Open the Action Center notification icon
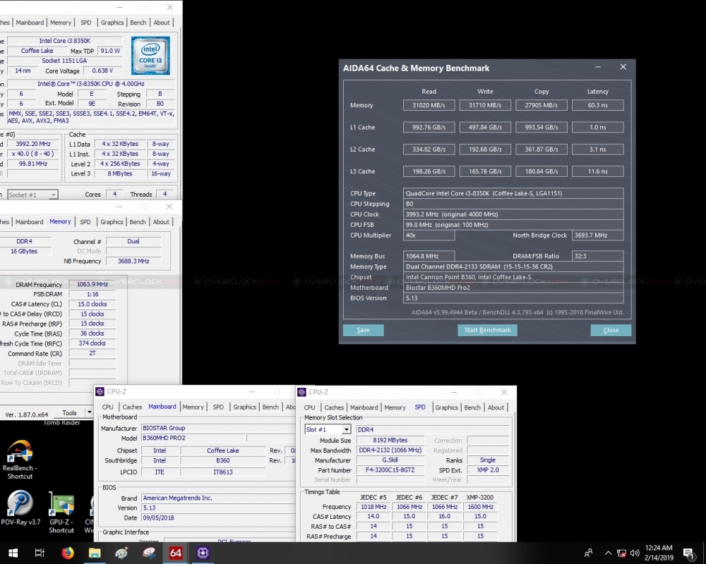 pos(688,553)
